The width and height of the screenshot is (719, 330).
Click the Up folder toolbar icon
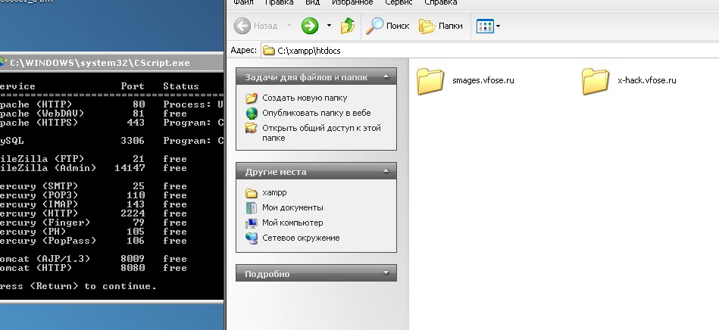tap(348, 26)
